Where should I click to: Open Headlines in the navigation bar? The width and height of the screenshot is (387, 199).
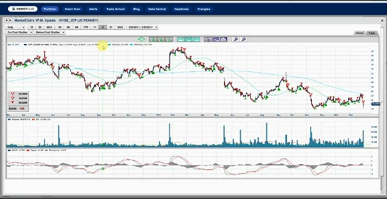click(181, 9)
